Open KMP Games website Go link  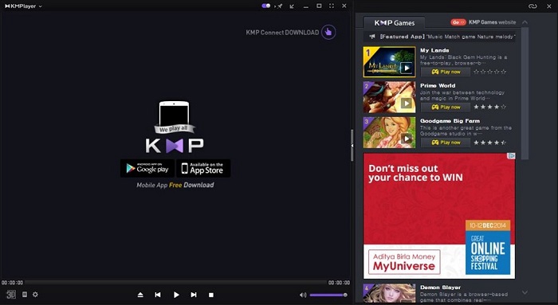[x=458, y=22]
